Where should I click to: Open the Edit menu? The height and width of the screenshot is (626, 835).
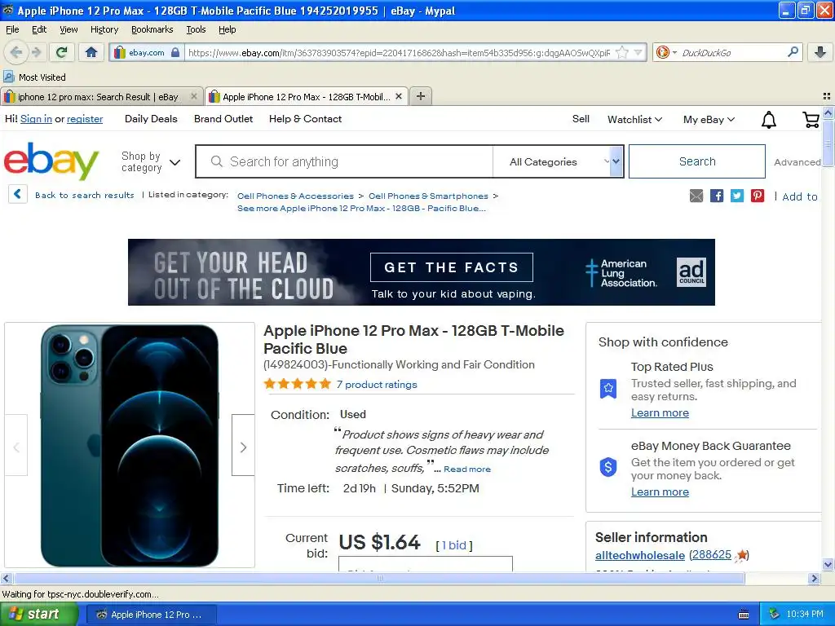pos(39,29)
